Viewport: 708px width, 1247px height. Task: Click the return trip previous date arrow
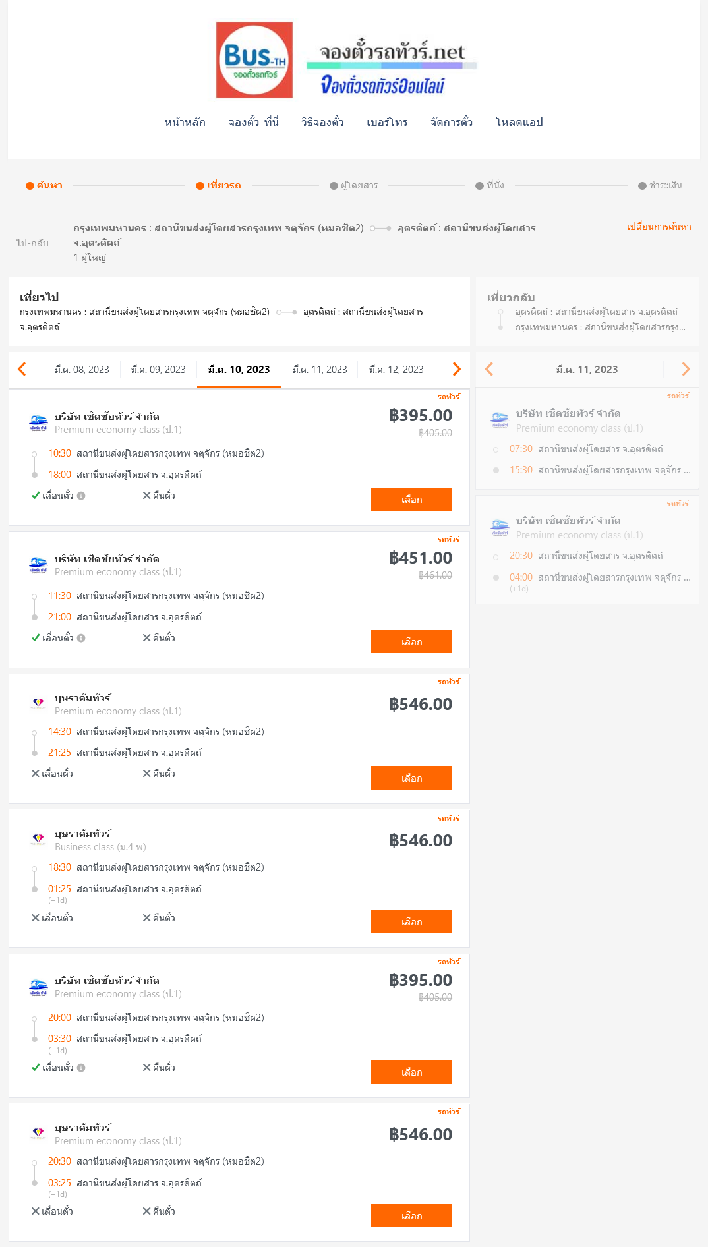489,369
